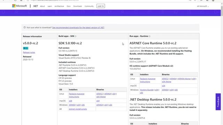This screenshot has width=223, height=125.
Task: Download SDK macOS x64 binary
Action: [98, 101]
